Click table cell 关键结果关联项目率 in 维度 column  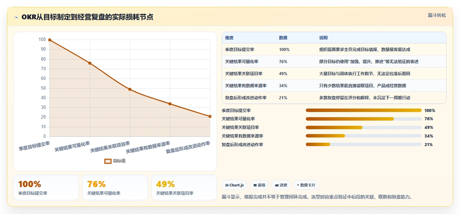pos(244,74)
